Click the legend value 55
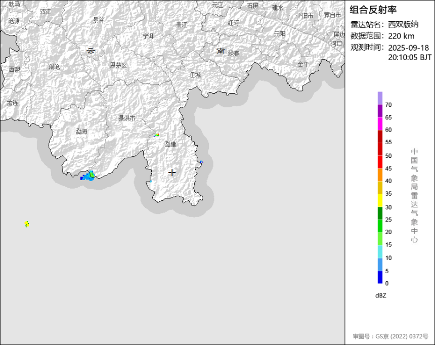The image size is (435, 345). 388,142
